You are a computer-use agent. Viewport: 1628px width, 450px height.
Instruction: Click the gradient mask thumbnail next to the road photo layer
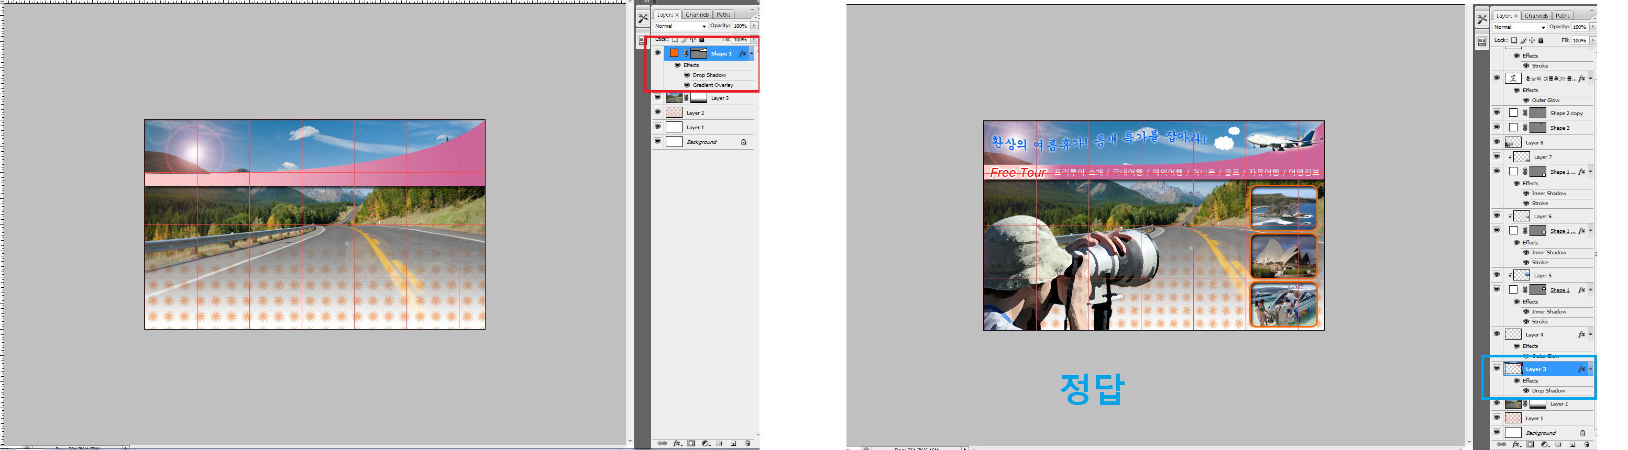pos(698,98)
